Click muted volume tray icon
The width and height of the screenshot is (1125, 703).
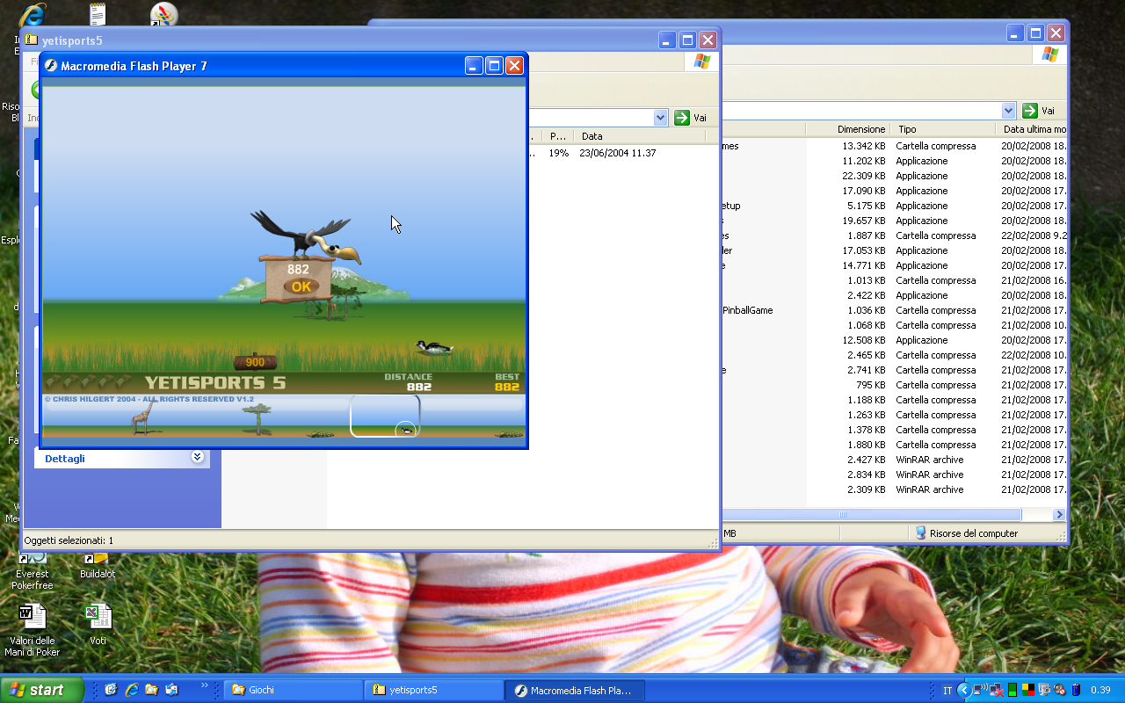click(x=1060, y=690)
